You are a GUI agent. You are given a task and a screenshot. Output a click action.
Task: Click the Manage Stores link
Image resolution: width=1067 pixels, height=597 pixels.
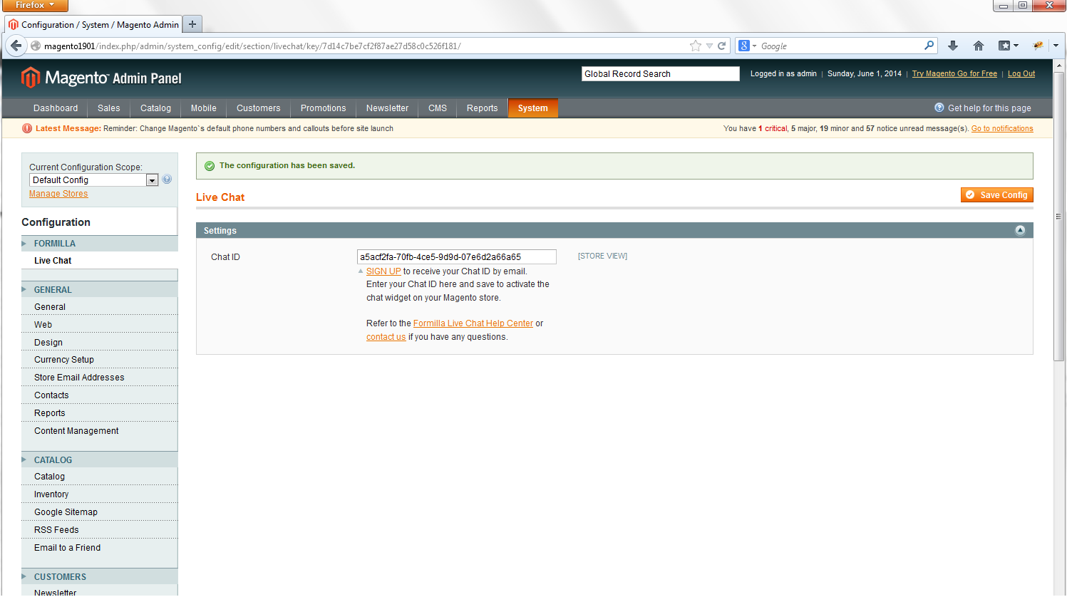coord(58,194)
